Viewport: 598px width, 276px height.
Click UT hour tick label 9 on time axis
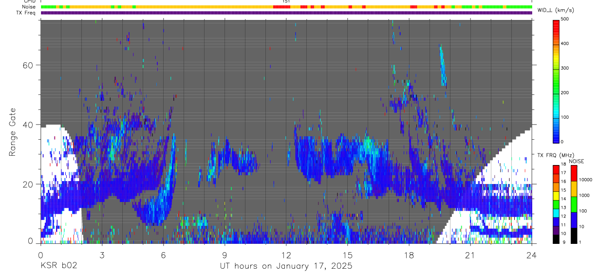(224, 255)
